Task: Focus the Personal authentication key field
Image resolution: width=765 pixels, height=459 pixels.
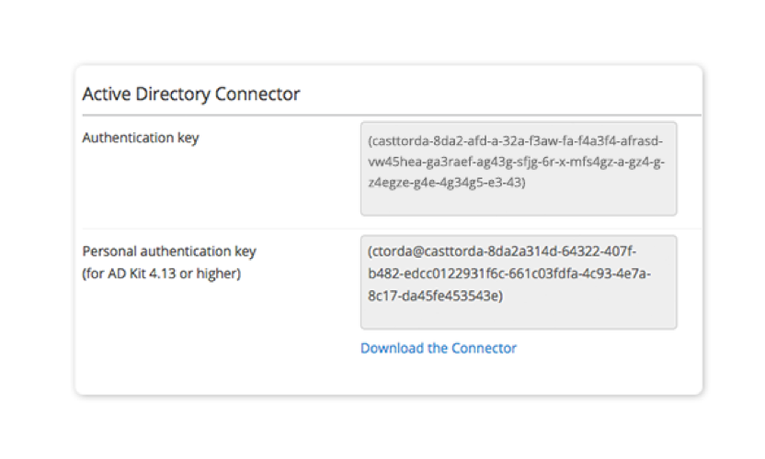Action: pos(518,282)
